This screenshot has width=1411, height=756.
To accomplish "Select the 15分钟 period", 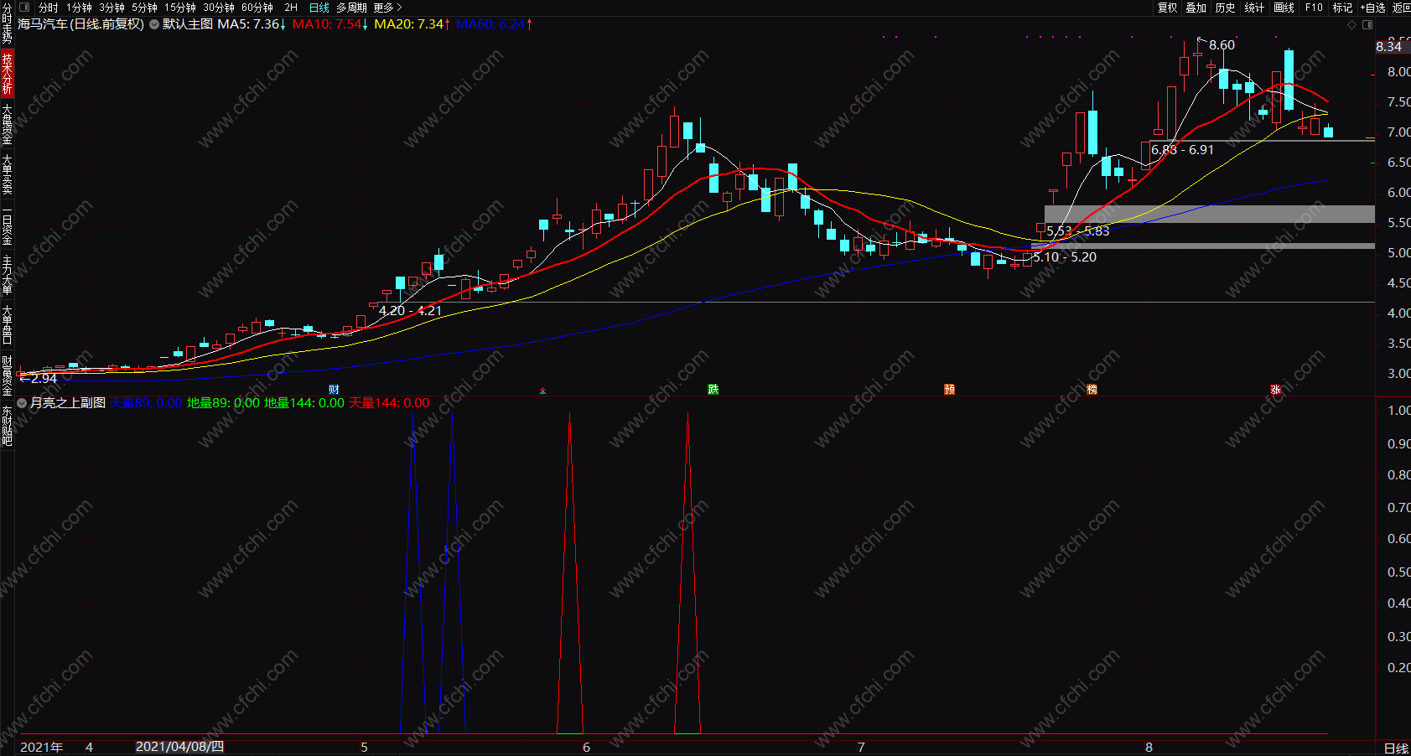I will (x=180, y=8).
